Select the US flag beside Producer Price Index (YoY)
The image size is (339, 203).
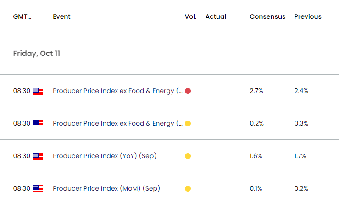click(38, 156)
